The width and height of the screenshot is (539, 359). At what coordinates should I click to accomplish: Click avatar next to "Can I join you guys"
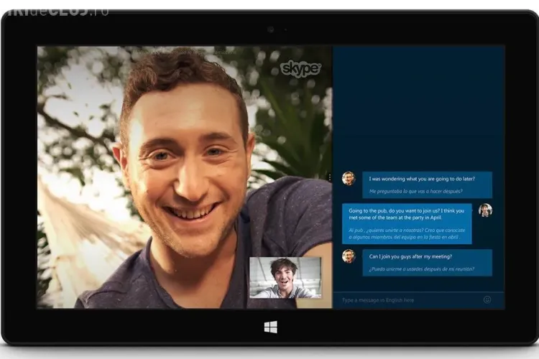click(x=349, y=256)
